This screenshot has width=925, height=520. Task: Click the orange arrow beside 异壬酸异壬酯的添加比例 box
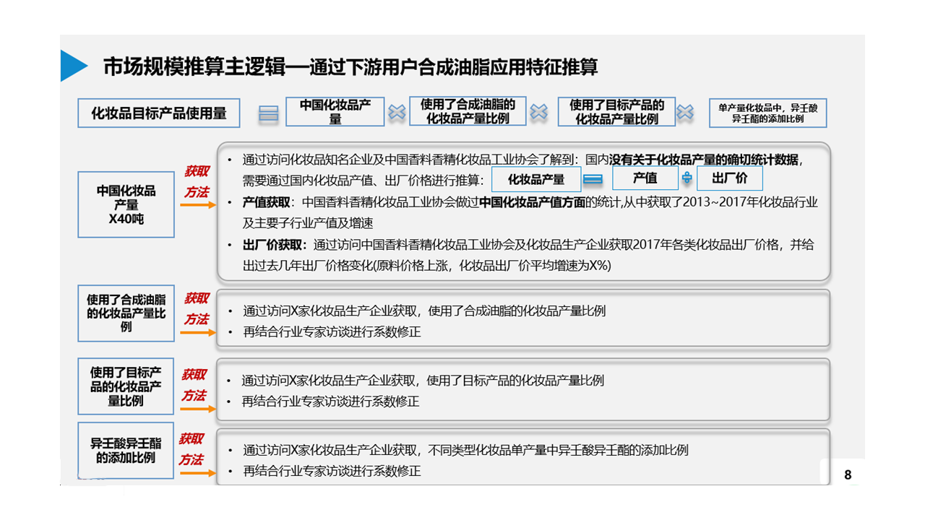coord(197,472)
